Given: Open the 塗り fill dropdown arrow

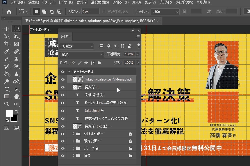Looking at the screenshot, I should (x=137, y=63).
